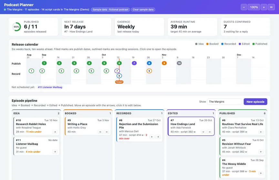Screen dimensions: 279x180
Task: Open the orange-outlined recording marker for episode 9
Action: [149, 71]
